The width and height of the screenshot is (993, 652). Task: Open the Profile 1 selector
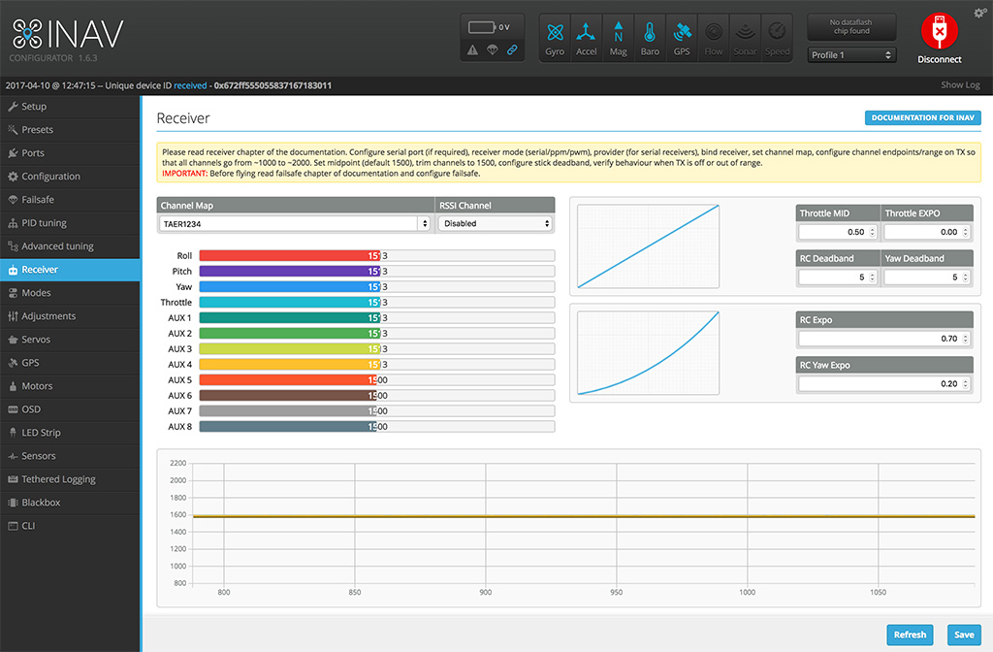click(850, 55)
